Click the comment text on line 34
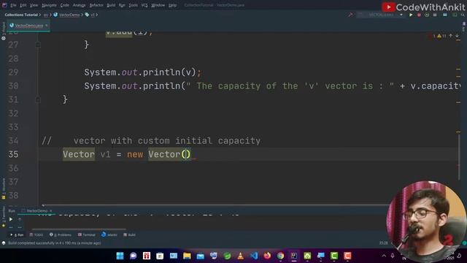The image size is (467, 263). 151,141
